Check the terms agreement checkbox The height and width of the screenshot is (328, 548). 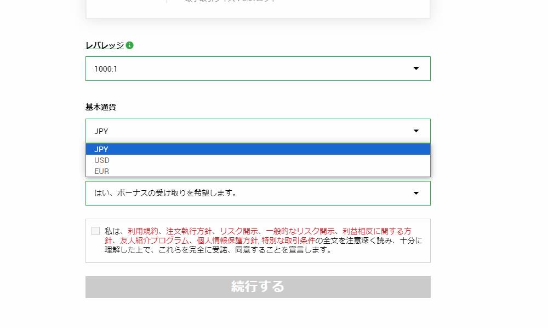point(95,231)
